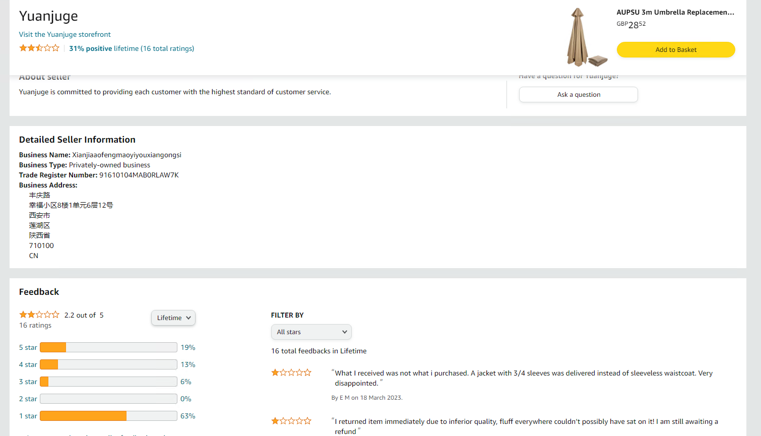Filter feedback by the 3 star label
This screenshot has height=436, width=761.
(x=28, y=382)
